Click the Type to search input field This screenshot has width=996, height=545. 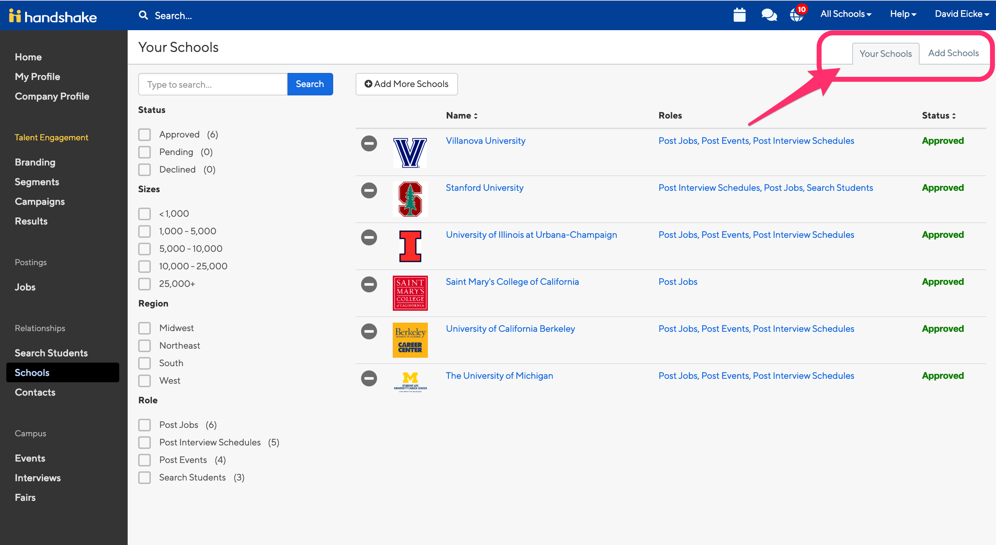click(x=213, y=84)
